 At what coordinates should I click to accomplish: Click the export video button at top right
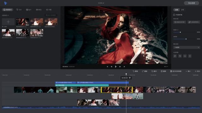coord(192,3)
